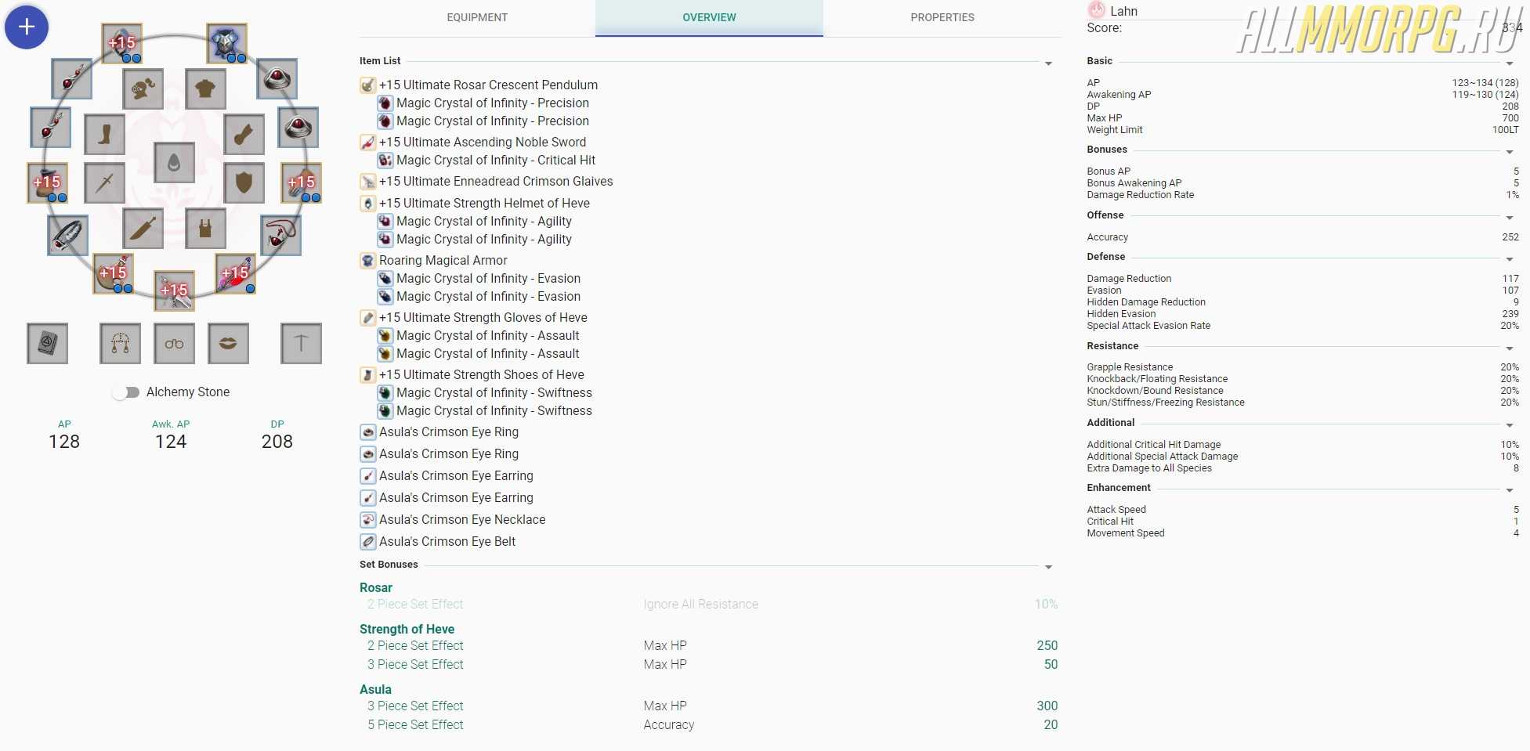Click +15 Ultimate Strength Shoes of Heve
This screenshot has height=751, width=1530.
[482, 374]
